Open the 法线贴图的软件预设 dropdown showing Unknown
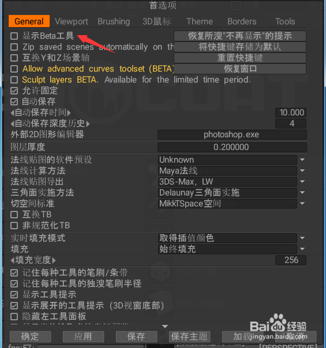 [x=232, y=160]
